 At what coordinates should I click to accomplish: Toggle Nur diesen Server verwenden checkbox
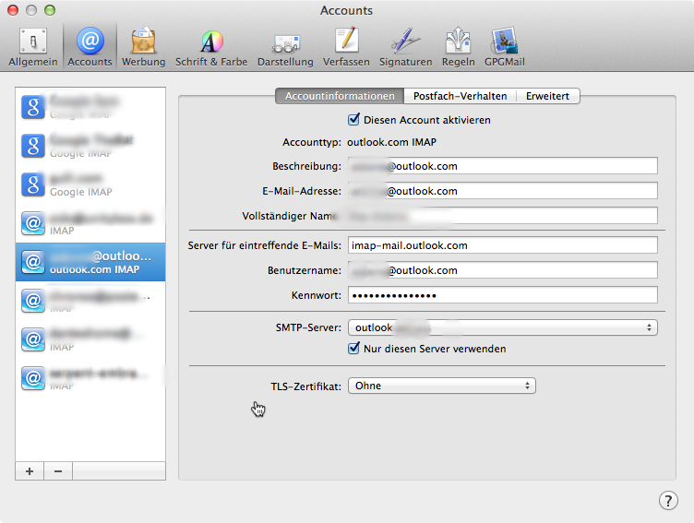tap(353, 349)
